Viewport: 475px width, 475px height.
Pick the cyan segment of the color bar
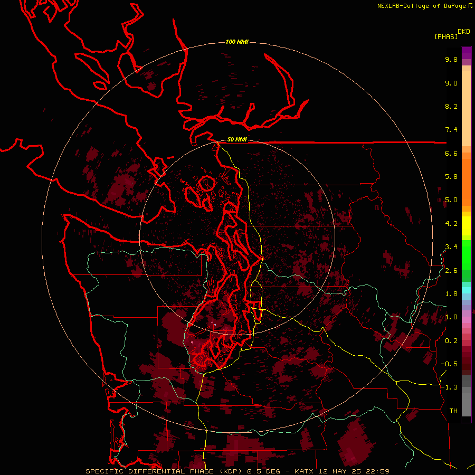point(466,290)
